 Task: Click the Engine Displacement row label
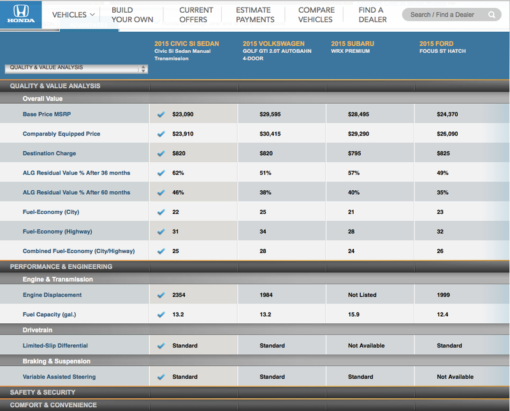(52, 295)
